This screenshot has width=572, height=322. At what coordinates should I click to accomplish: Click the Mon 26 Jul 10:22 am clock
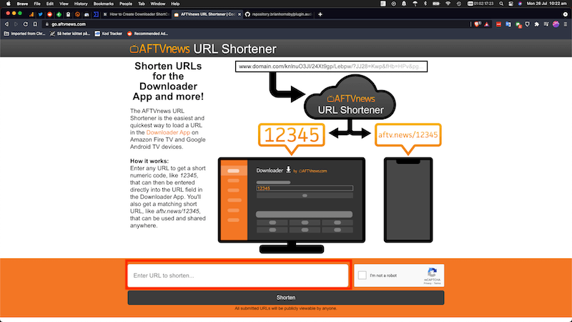click(x=547, y=4)
